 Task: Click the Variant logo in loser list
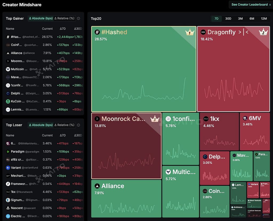pyautogui.click(x=8, y=168)
